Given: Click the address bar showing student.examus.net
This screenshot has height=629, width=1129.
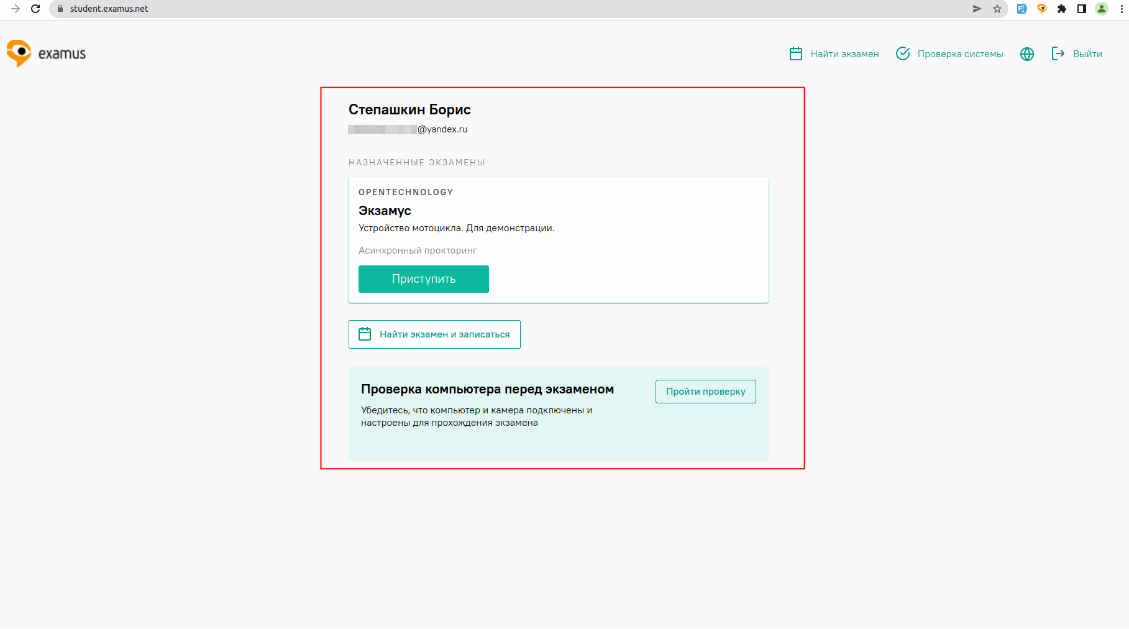Looking at the screenshot, I should pos(497,9).
